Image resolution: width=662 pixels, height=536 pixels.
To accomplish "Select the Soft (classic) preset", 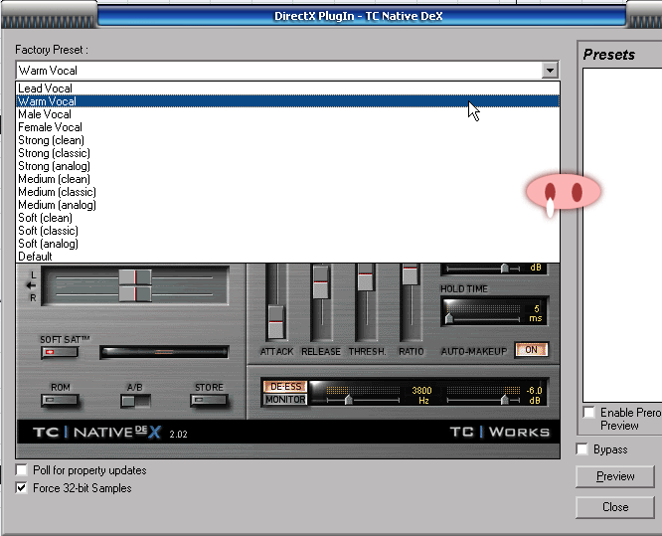I will tap(288, 231).
